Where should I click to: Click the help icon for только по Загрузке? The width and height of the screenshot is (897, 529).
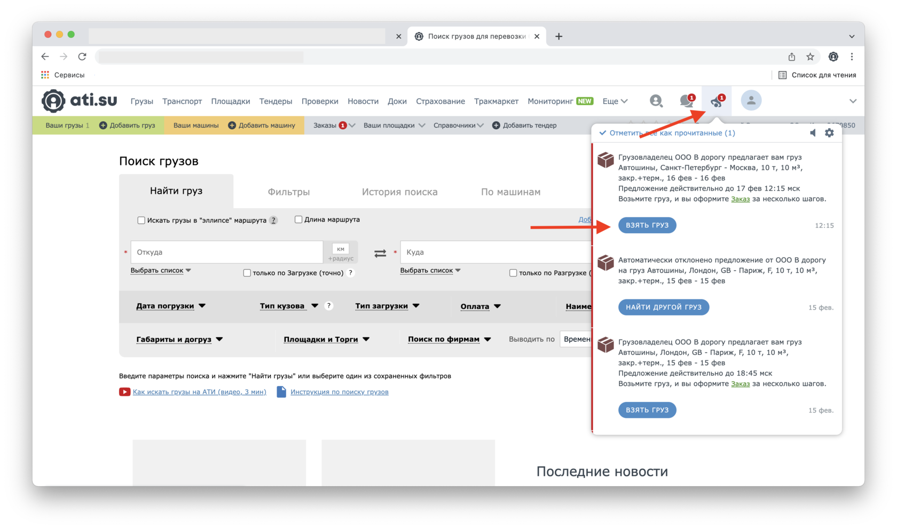[x=351, y=273]
